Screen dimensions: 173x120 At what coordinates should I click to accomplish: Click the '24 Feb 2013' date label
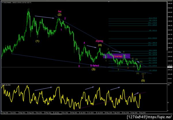(73, 113)
